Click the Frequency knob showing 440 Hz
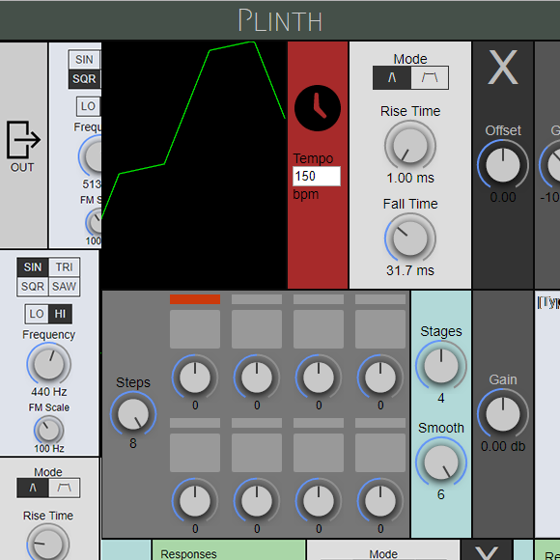The image size is (560, 560). [49, 364]
